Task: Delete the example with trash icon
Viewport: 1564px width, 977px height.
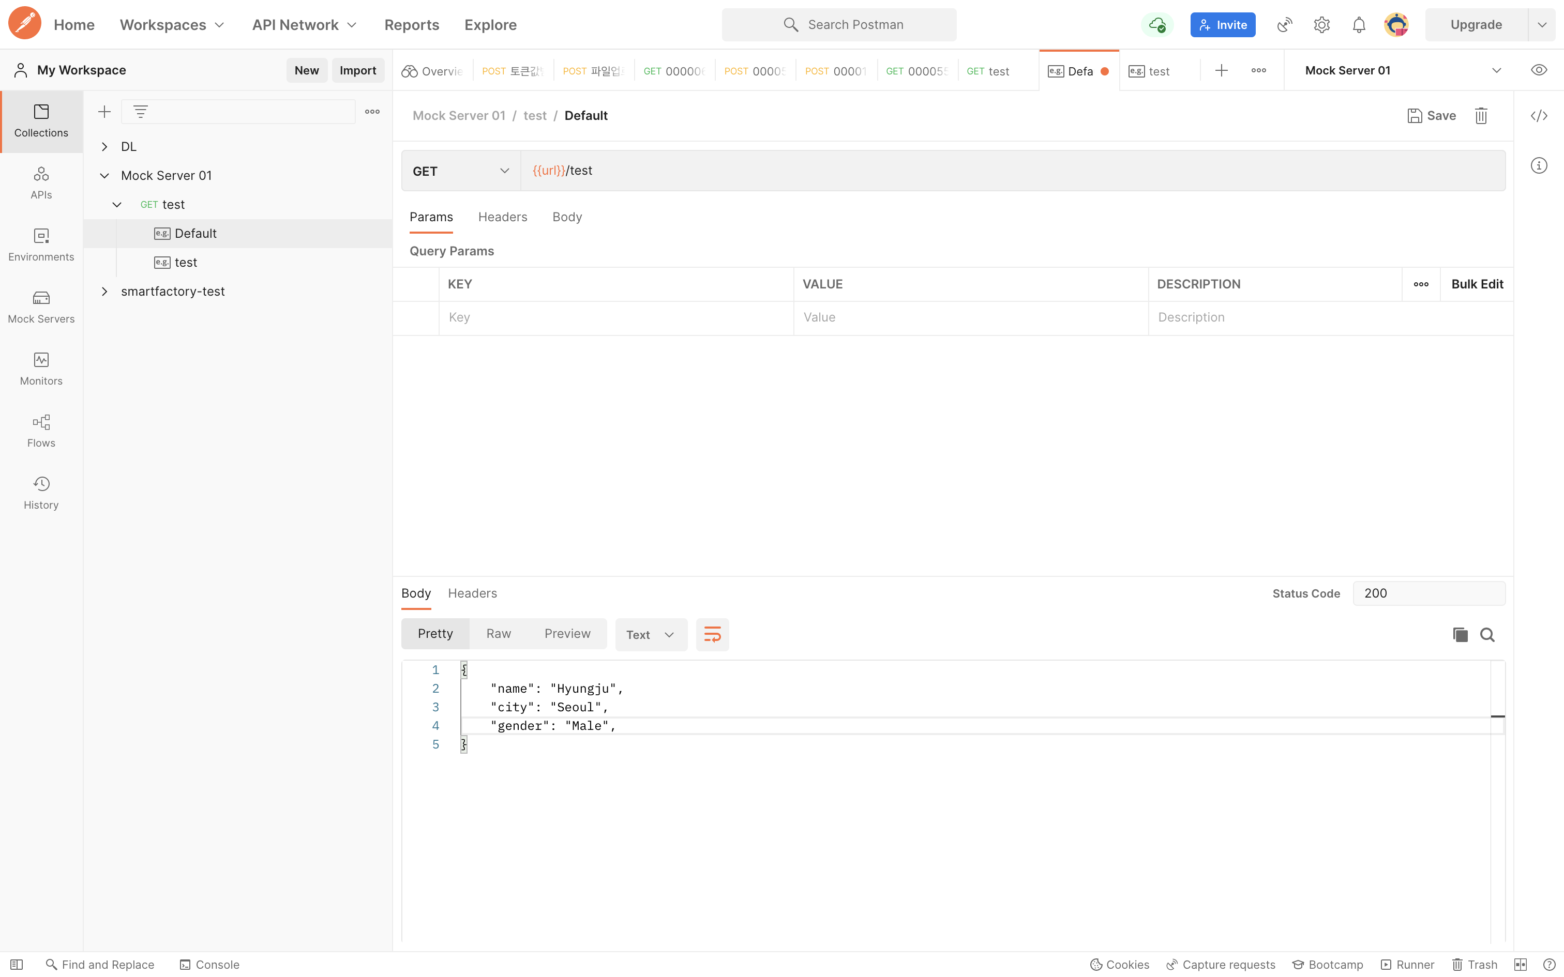Action: click(x=1481, y=116)
